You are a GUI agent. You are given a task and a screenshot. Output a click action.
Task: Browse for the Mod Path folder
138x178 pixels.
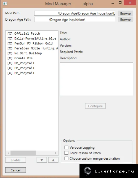(x=125, y=13)
